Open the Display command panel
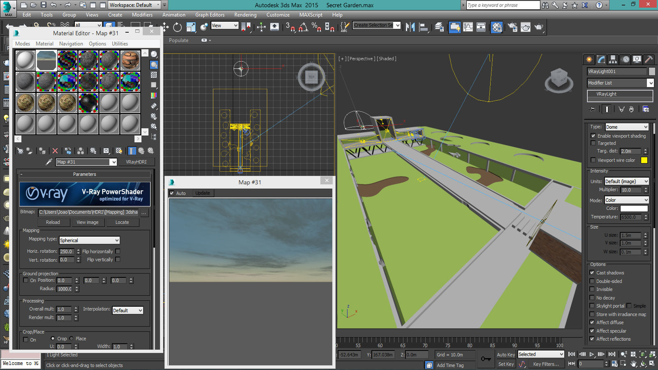Screen dimensions: 658x370 pyautogui.click(x=637, y=59)
